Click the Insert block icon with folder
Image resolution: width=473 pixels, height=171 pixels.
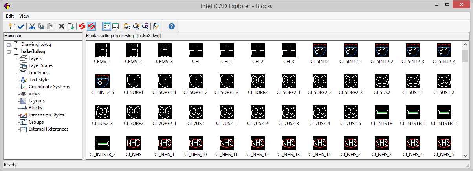126,26
